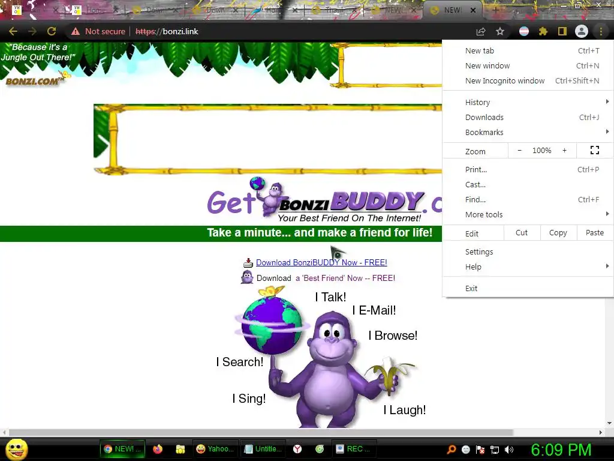Click the volume speaker tray icon
Screen dimensions: 614x461
click(x=509, y=450)
